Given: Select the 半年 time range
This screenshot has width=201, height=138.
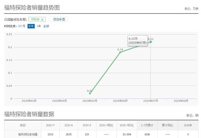Looking at the screenshot, I should [x=31, y=26].
